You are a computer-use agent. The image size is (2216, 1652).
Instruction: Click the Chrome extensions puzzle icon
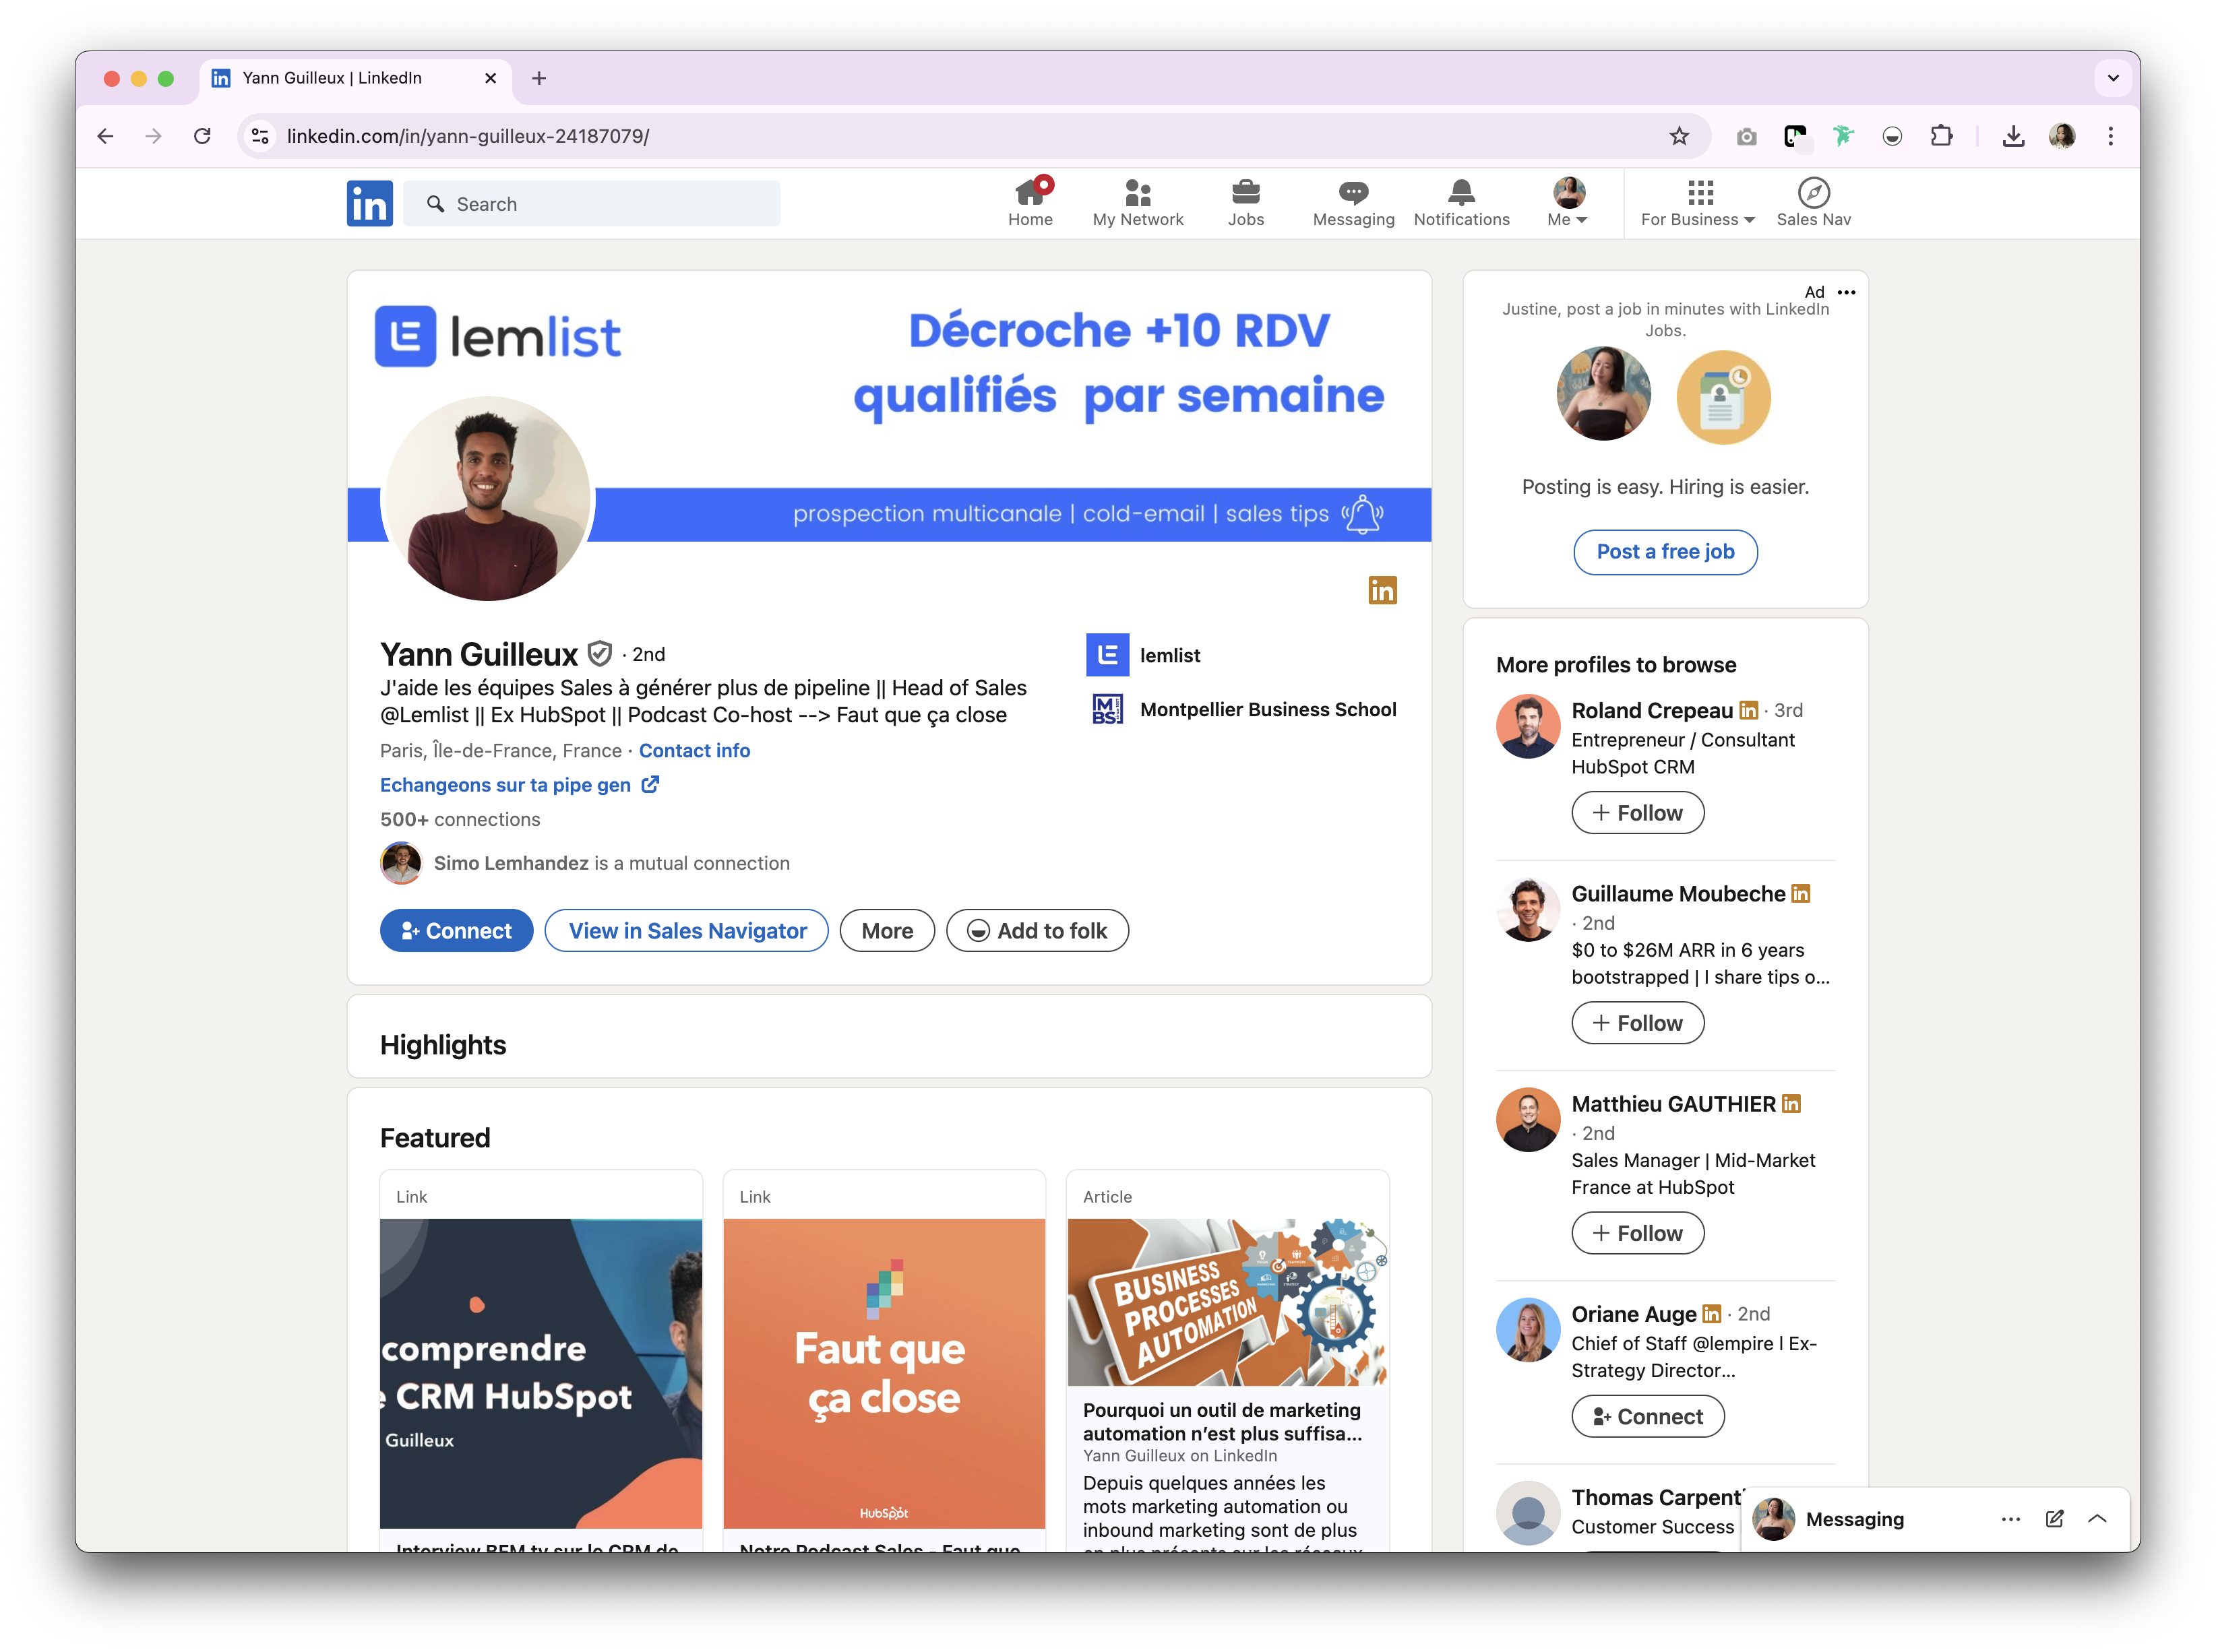tap(1941, 136)
